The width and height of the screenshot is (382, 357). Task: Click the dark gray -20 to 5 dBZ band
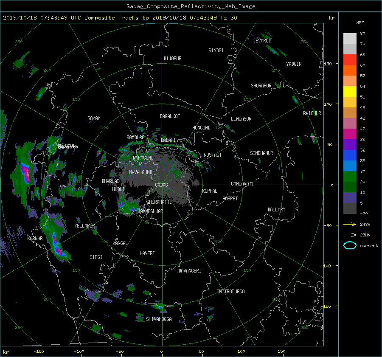pos(350,208)
